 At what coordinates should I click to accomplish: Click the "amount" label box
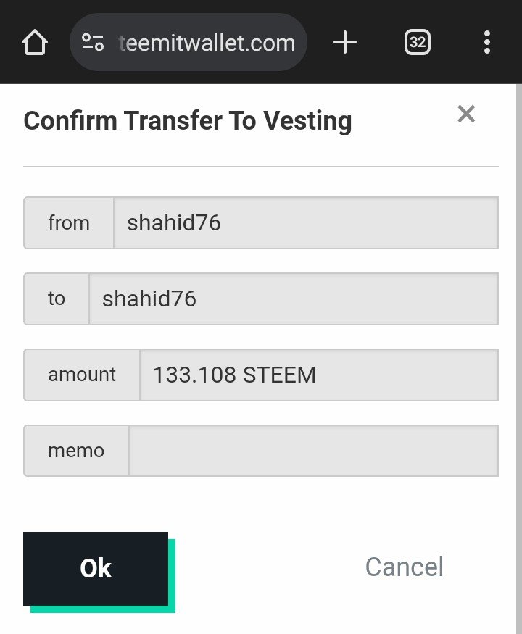point(82,375)
